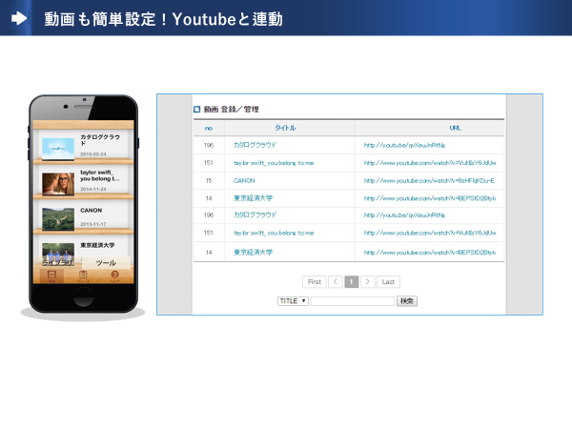Go to previous page with left chevron
The image size is (572, 429).
tap(335, 282)
